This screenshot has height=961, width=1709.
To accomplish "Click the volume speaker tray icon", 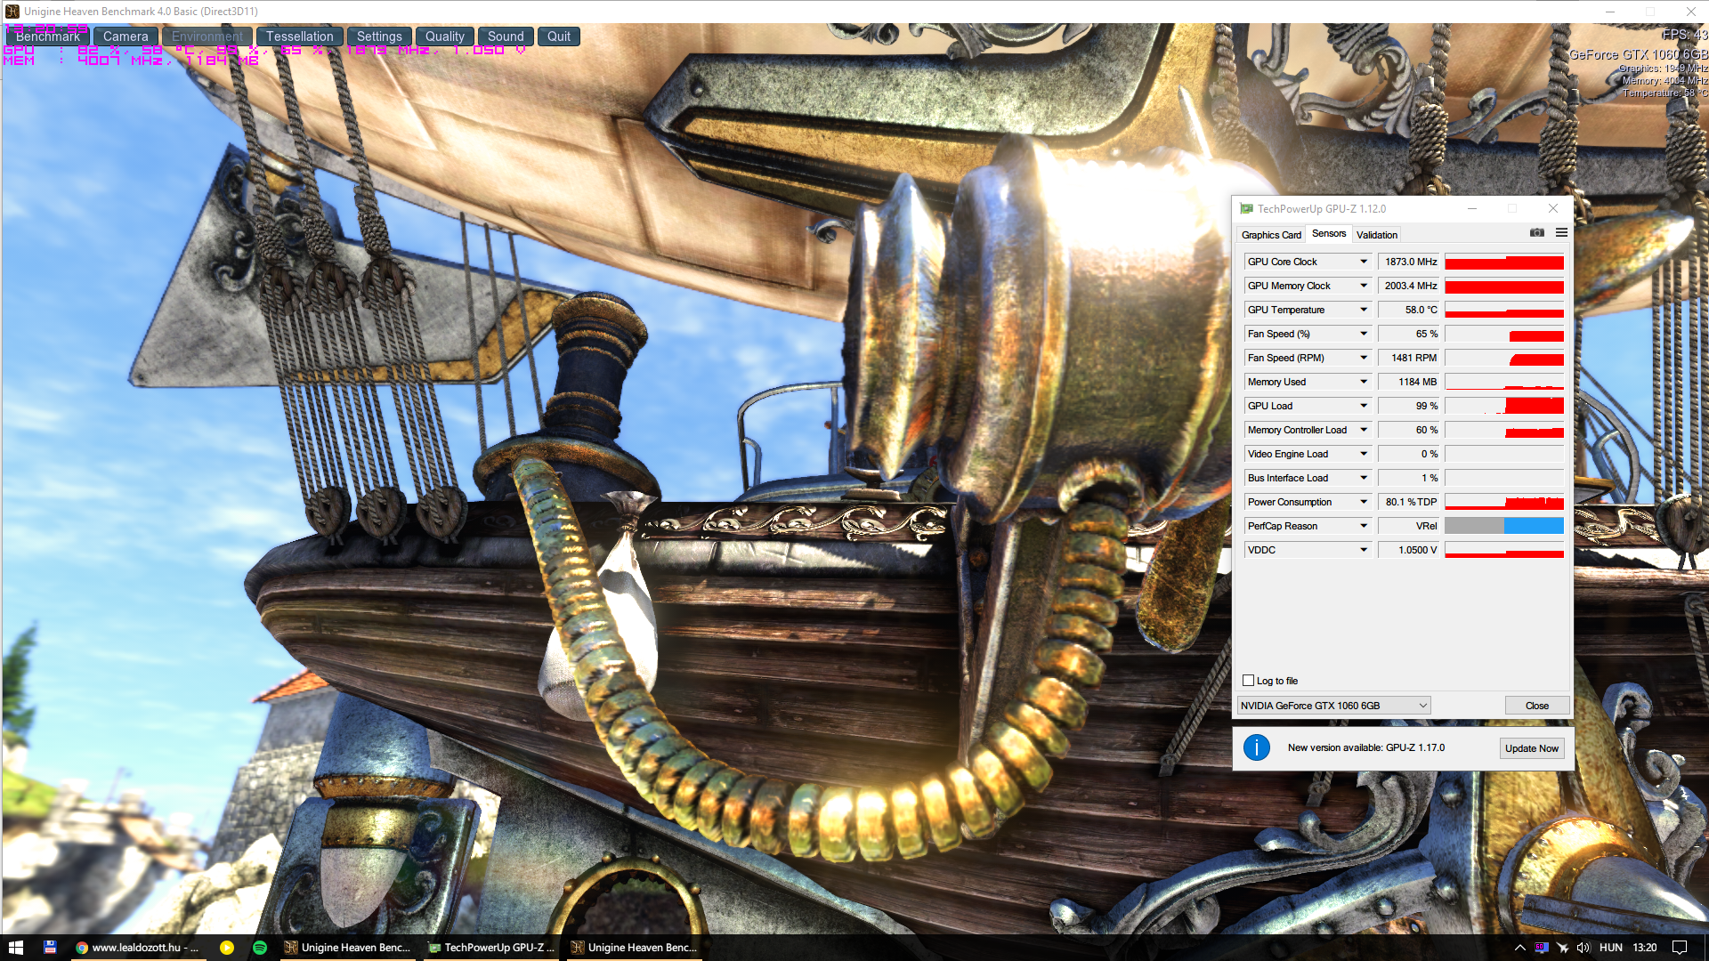I will point(1583,948).
